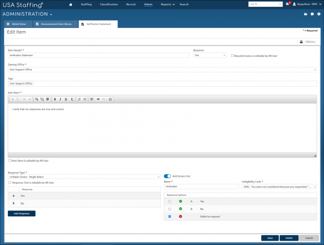Open the Owning Office dropdown
Screen dimensions: 324x245
pos(162,69)
